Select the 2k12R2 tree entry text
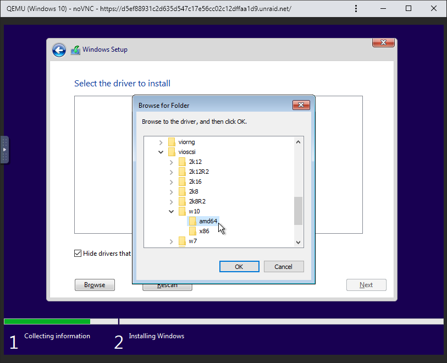 [x=198, y=172]
